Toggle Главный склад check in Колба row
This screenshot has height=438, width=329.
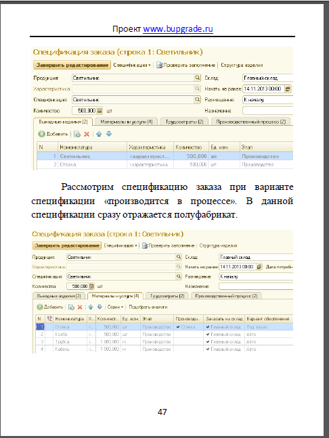[208, 334]
